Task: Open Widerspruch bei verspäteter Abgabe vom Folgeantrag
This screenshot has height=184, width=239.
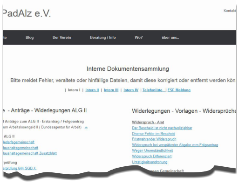Action: tap(175, 145)
